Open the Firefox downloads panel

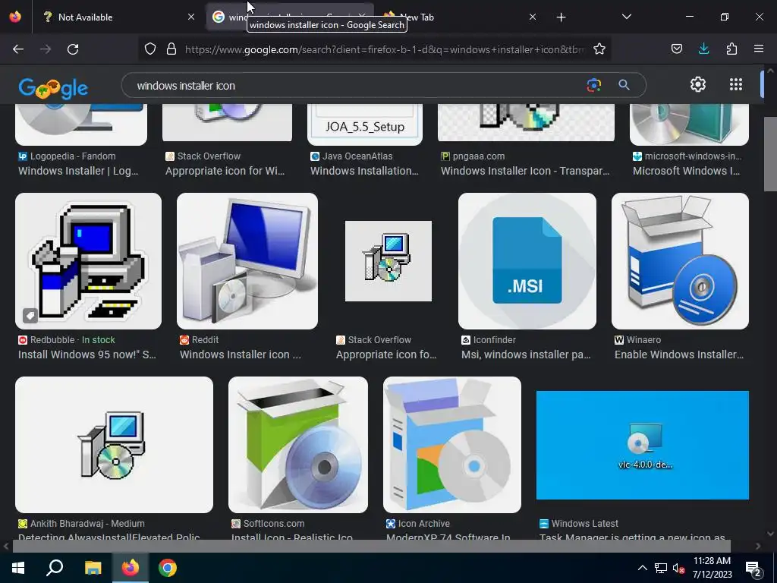click(x=703, y=49)
